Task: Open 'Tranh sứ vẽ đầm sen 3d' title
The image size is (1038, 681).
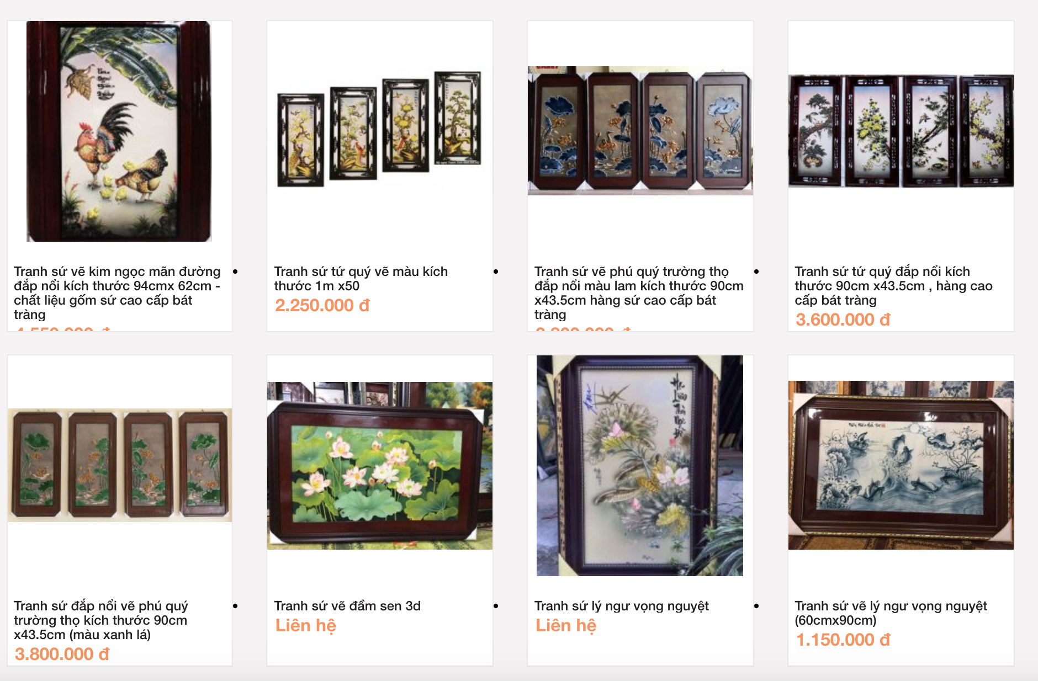Action: point(347,606)
